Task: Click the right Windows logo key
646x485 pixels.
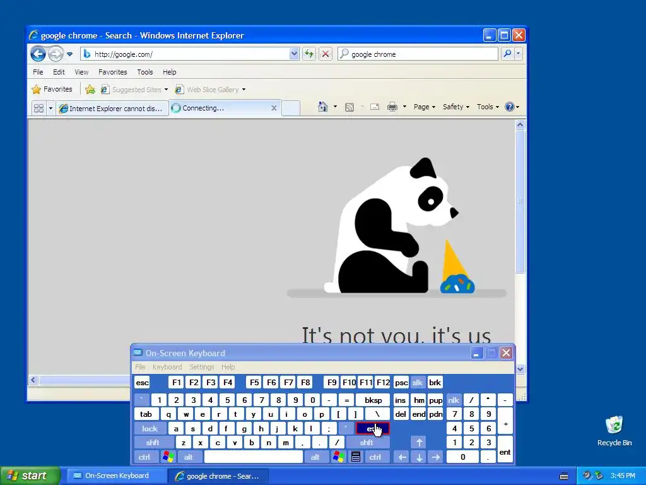Action: (338, 457)
